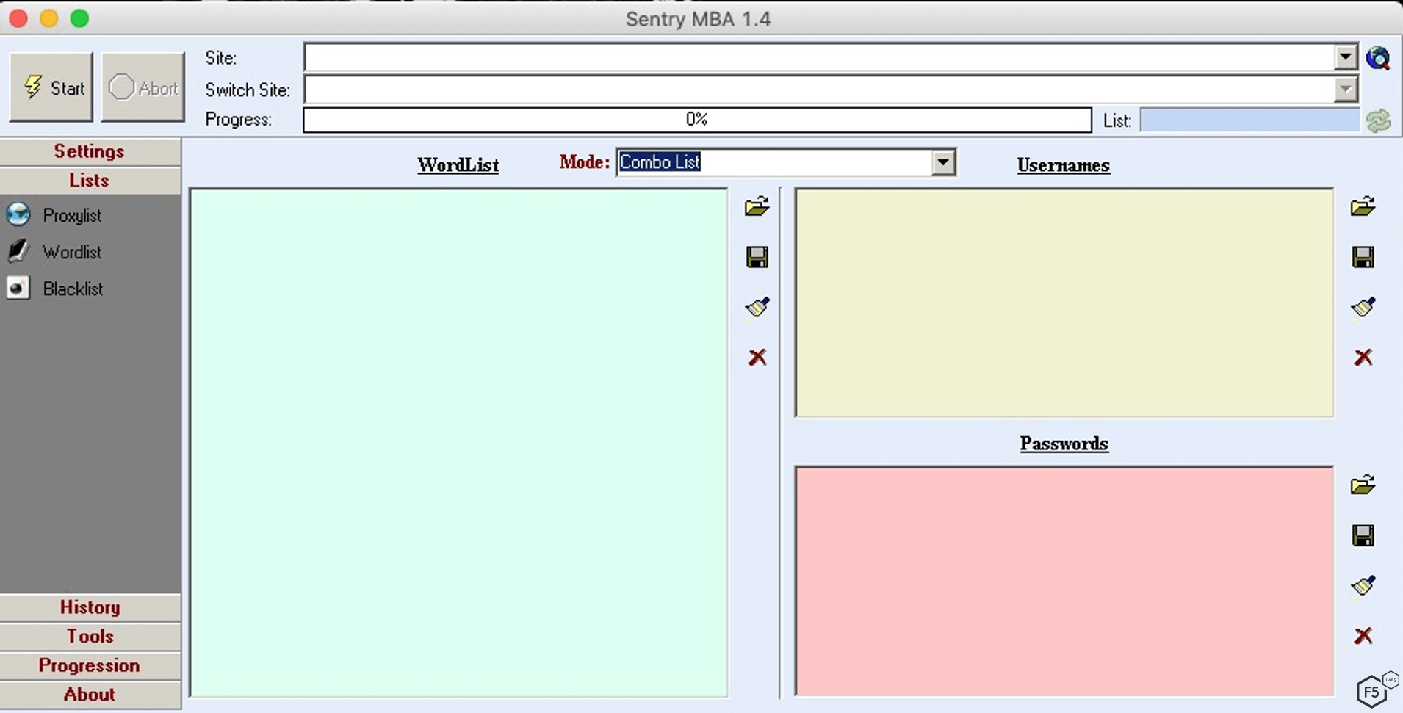The width and height of the screenshot is (1403, 713).
Task: Clear the WordList with the brush icon
Action: [757, 307]
